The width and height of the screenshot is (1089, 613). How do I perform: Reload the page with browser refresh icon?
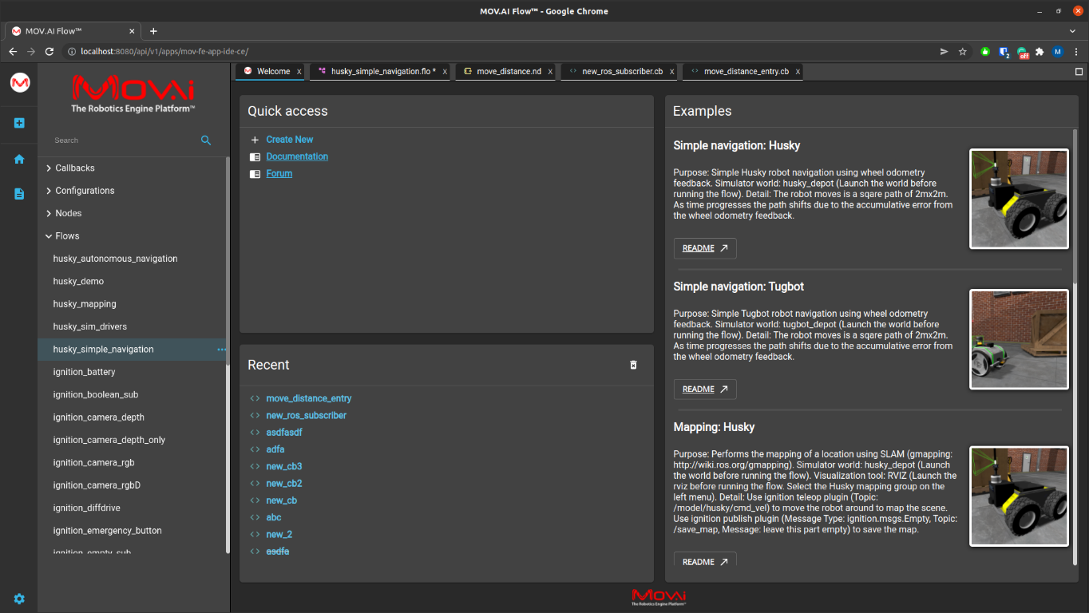49,51
